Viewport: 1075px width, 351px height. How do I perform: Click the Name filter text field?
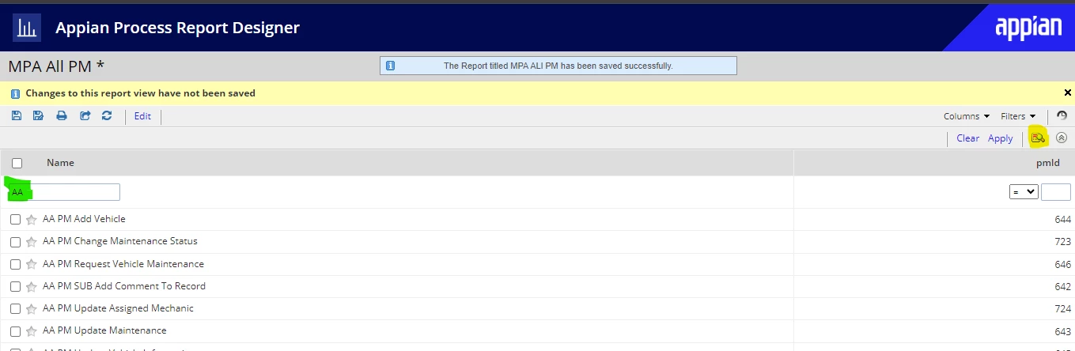point(64,192)
